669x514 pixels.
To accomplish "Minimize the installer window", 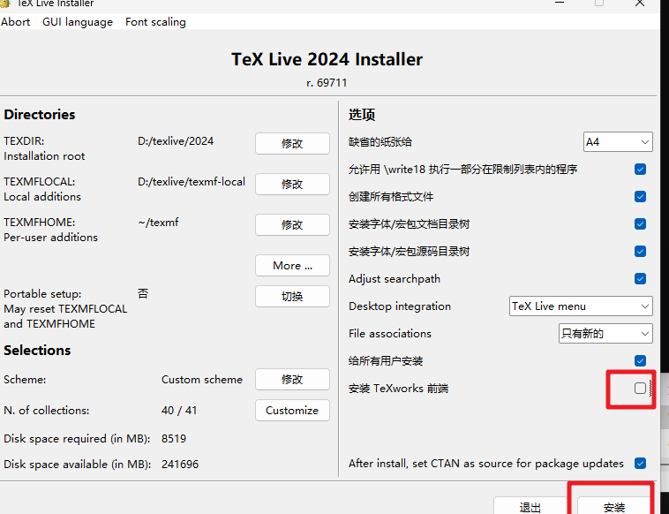I will pos(560,3).
